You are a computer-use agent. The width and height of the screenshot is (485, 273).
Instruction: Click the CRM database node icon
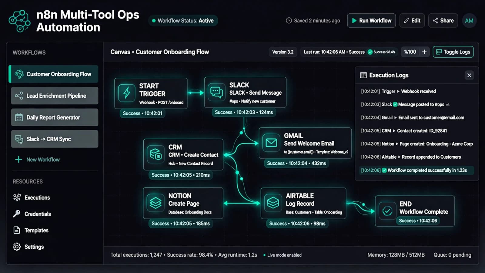pos(156,154)
